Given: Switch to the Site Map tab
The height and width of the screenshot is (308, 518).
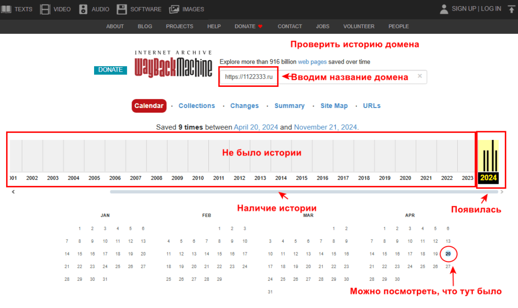Looking at the screenshot, I should pos(334,106).
